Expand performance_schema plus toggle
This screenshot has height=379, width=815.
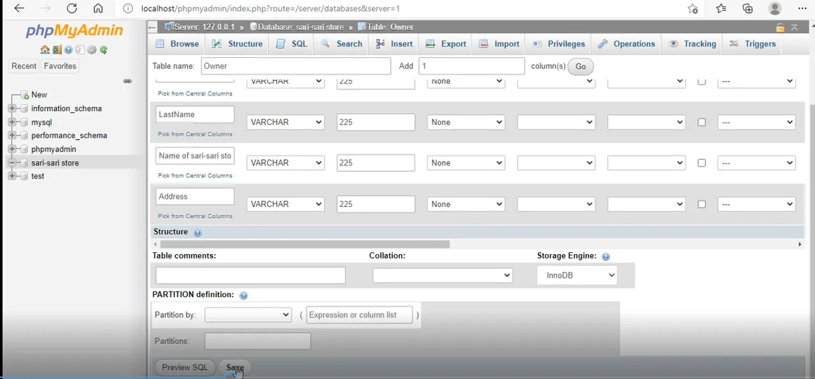12,136
